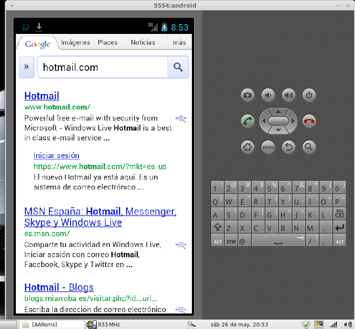
Task: Click the DEL key on emulator keyboard
Action: (x=340, y=213)
